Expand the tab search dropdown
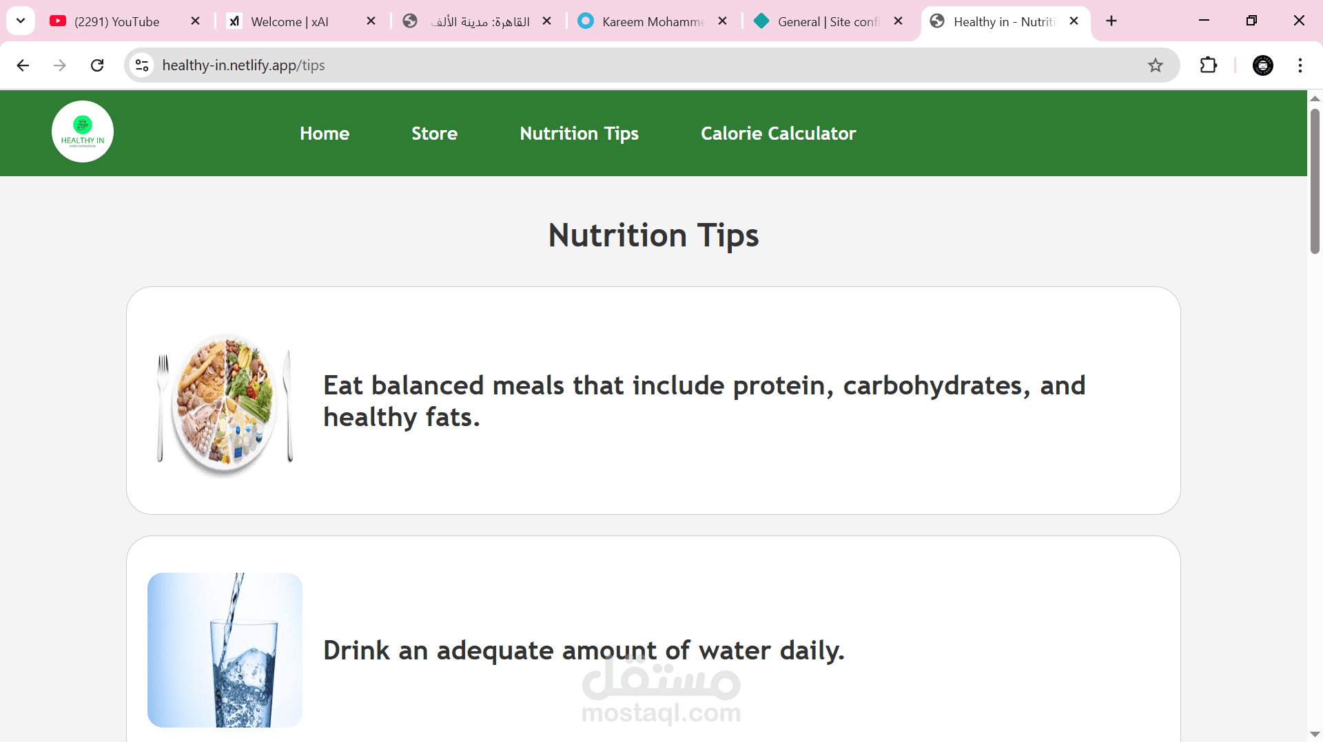Screen dimensions: 1323x742 pyautogui.click(x=21, y=21)
